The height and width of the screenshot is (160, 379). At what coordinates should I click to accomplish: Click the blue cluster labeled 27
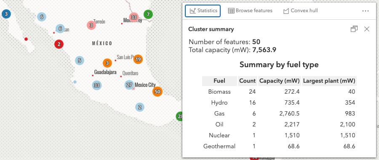point(129,85)
